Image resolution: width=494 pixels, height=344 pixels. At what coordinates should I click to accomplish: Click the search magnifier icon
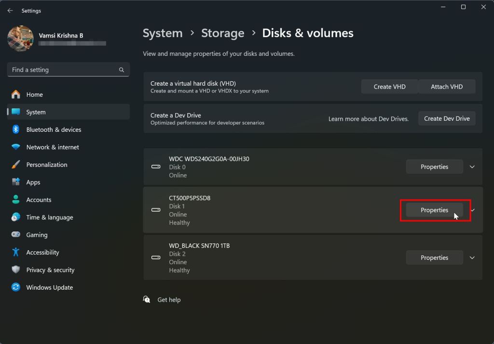[x=121, y=70]
